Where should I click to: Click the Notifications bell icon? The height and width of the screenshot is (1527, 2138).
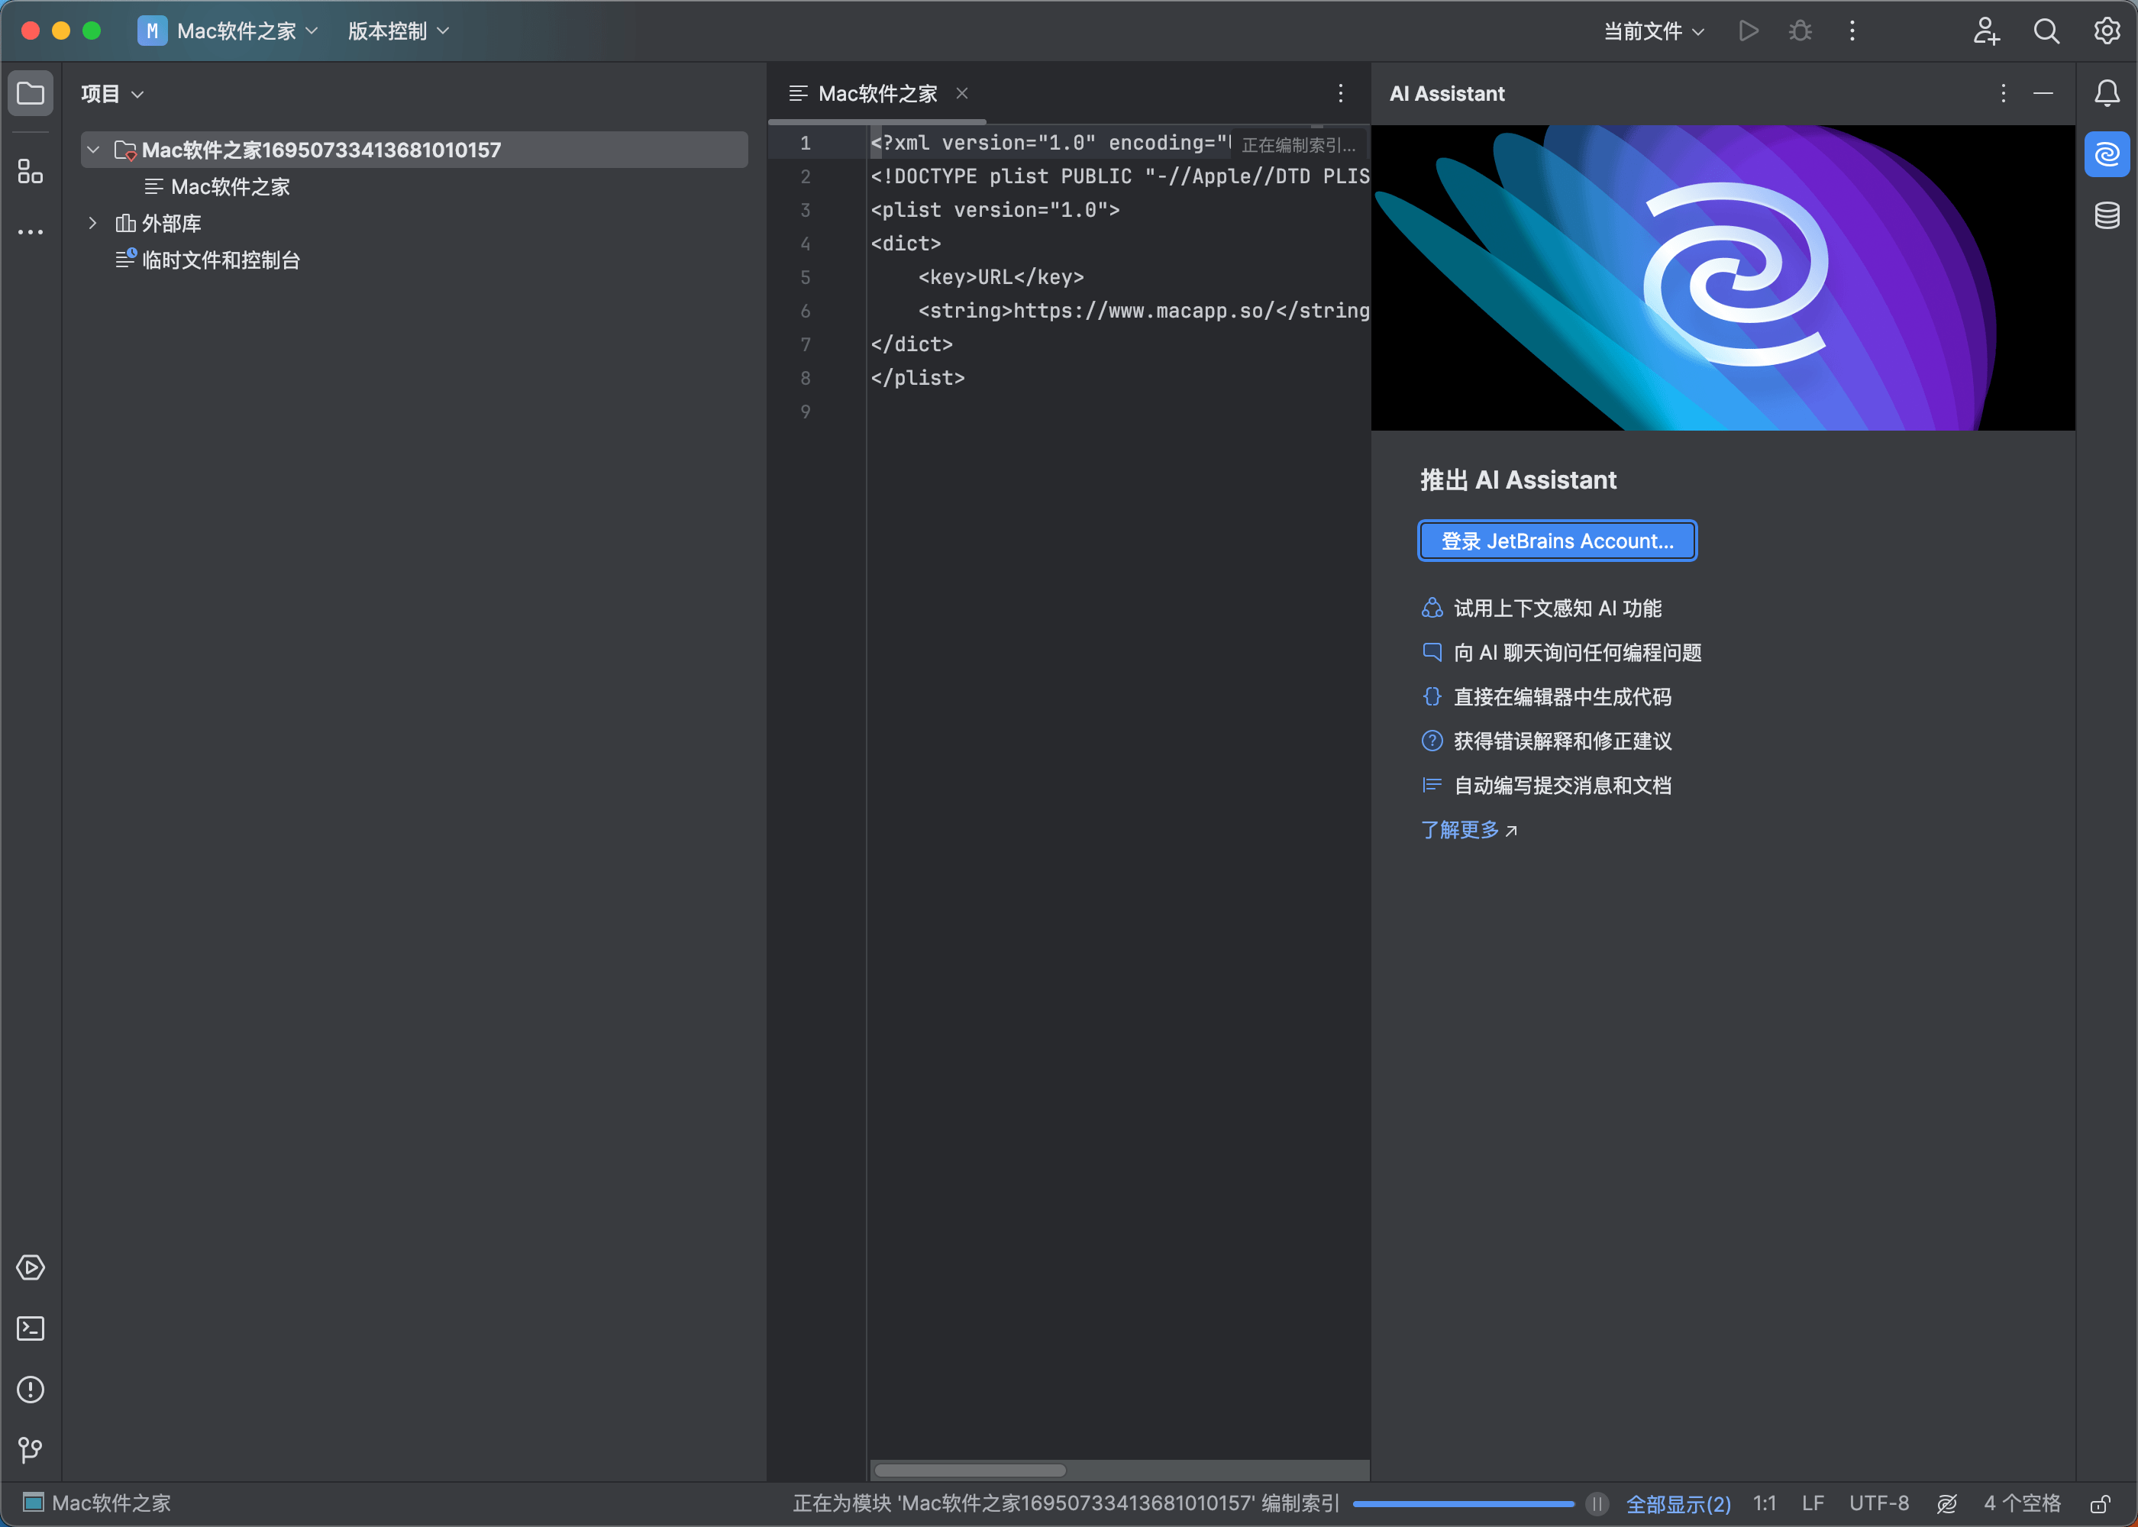tap(2106, 93)
